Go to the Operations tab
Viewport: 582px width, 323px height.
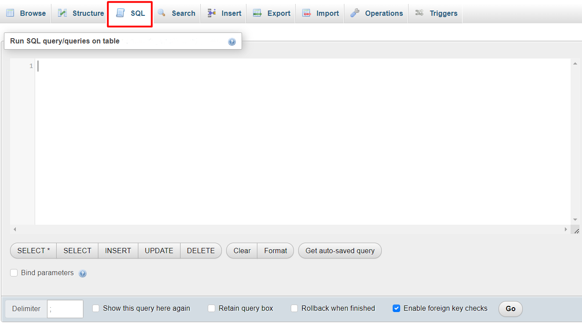[x=377, y=13]
